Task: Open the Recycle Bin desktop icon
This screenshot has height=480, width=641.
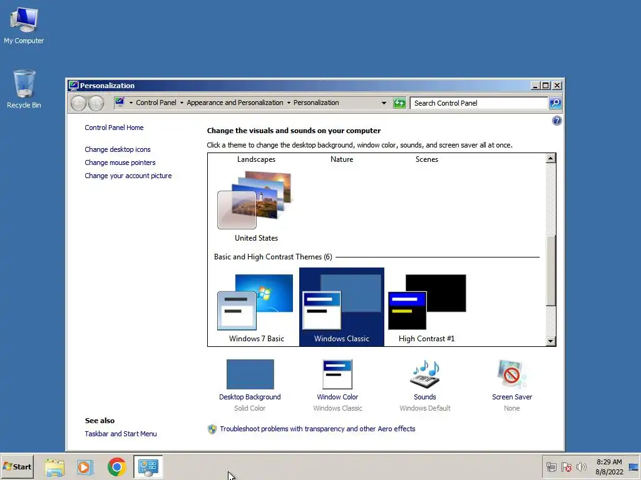Action: point(24,89)
